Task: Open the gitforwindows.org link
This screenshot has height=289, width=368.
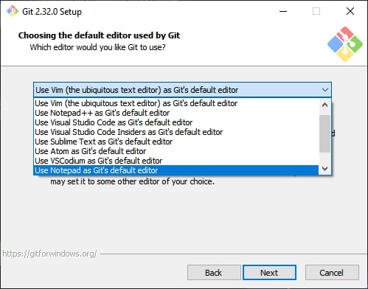Action: pyautogui.click(x=49, y=254)
